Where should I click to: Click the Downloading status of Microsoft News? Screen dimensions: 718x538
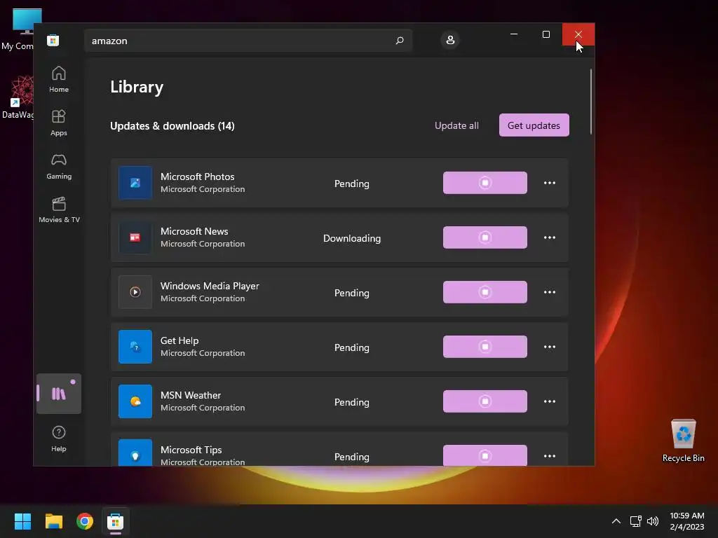[x=352, y=238]
